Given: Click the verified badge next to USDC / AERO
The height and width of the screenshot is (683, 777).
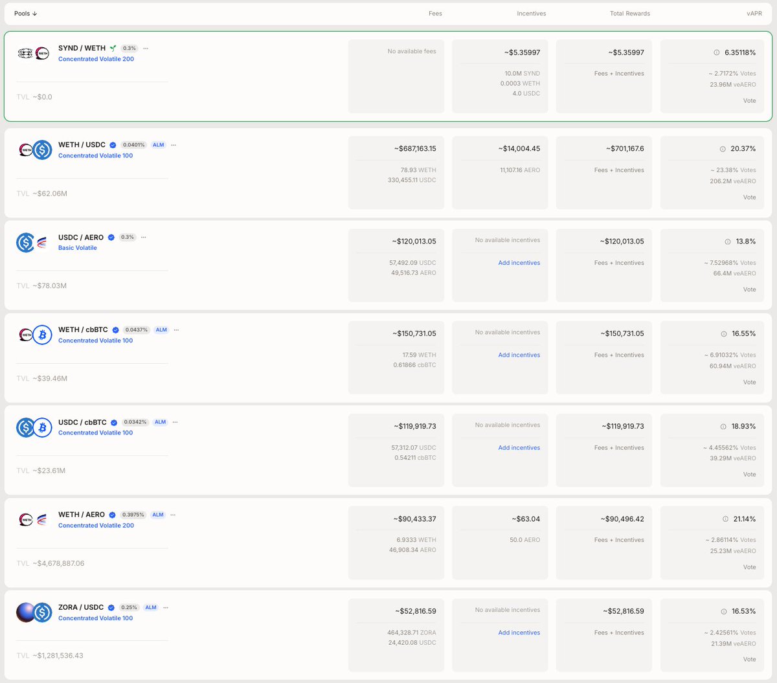Looking at the screenshot, I should (x=111, y=238).
